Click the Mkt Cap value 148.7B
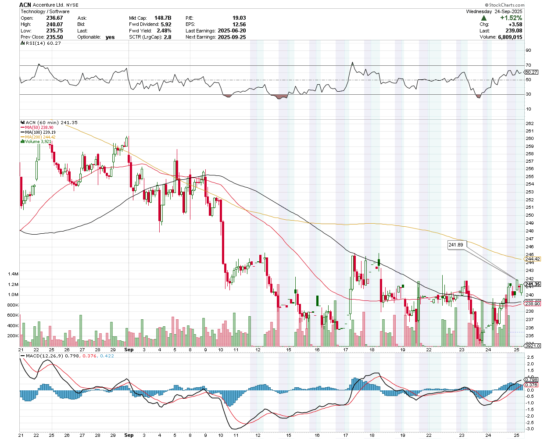Image resolution: width=544 pixels, height=439 pixels. (163, 18)
